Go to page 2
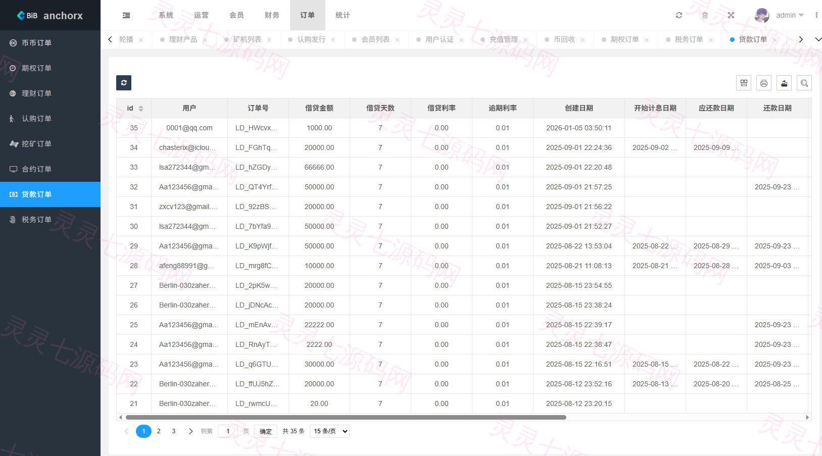The height and width of the screenshot is (456, 822). tap(159, 431)
